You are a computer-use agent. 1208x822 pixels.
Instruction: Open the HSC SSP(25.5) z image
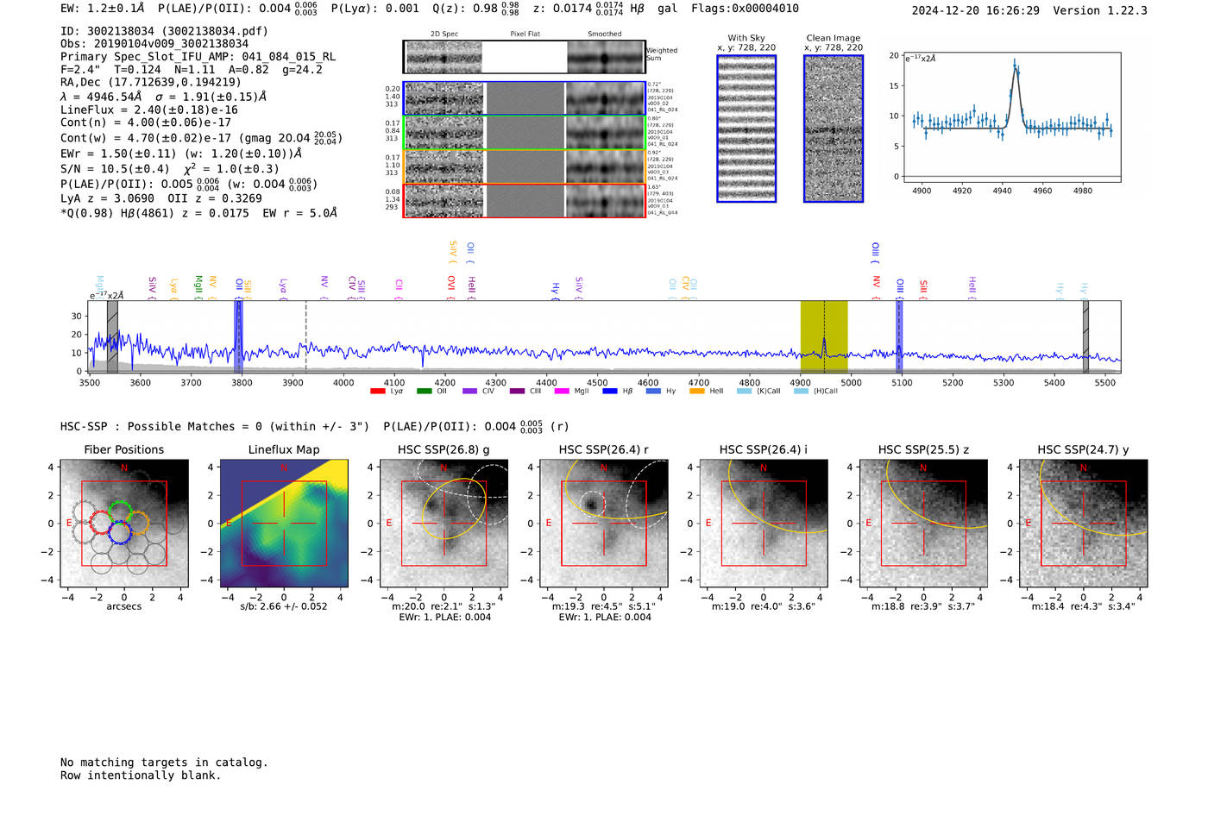coord(923,523)
